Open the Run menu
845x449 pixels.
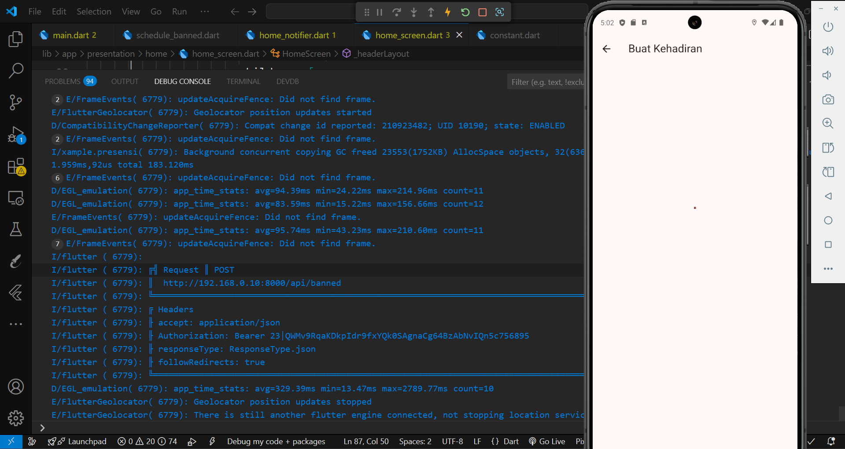point(179,11)
